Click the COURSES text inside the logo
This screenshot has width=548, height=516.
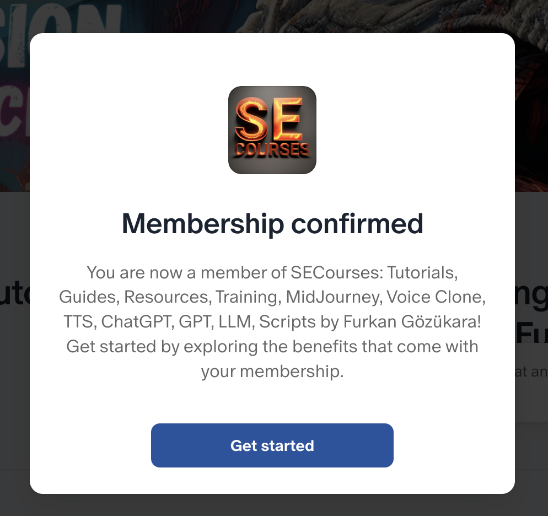[272, 149]
